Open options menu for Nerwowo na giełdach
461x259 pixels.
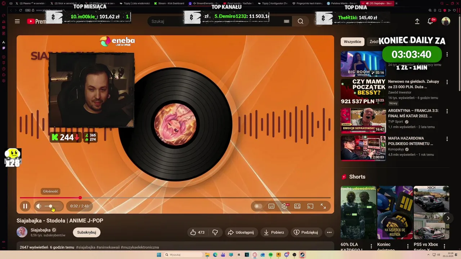(447, 82)
